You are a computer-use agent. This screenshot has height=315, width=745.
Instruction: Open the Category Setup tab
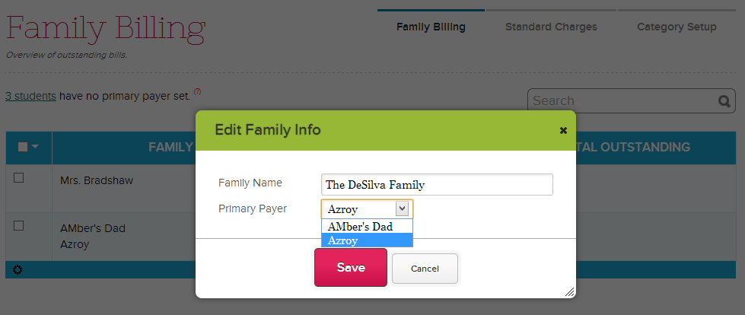pos(677,27)
